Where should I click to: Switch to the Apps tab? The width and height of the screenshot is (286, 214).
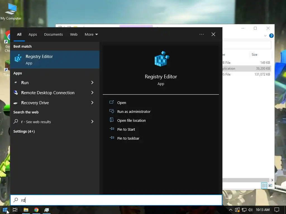[33, 34]
